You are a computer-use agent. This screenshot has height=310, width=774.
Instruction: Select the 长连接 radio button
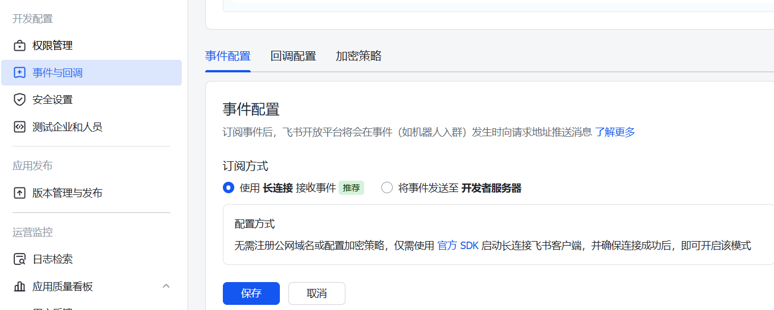[x=229, y=188]
